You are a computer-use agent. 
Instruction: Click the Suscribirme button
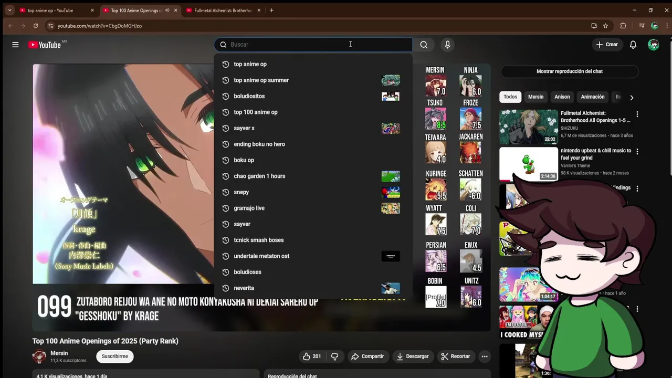tap(115, 356)
